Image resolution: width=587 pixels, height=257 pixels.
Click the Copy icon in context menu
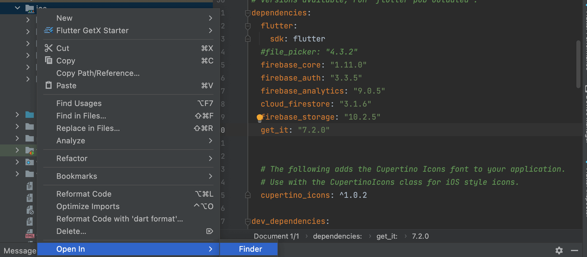pos(49,61)
